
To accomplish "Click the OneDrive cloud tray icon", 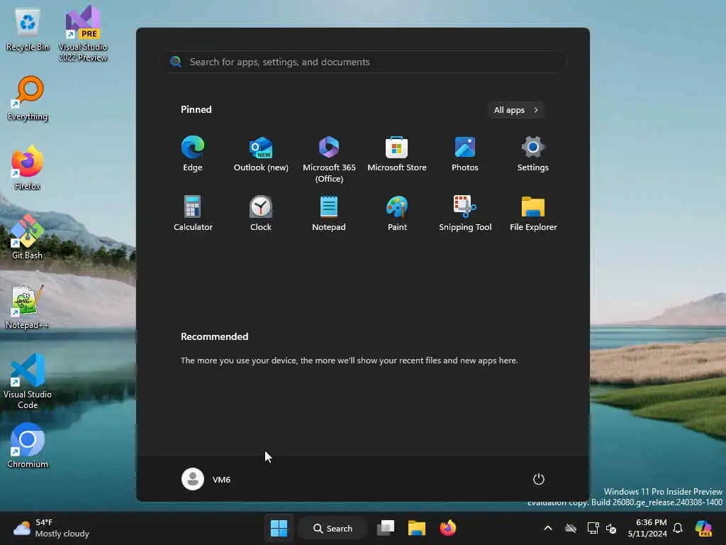I will click(571, 528).
